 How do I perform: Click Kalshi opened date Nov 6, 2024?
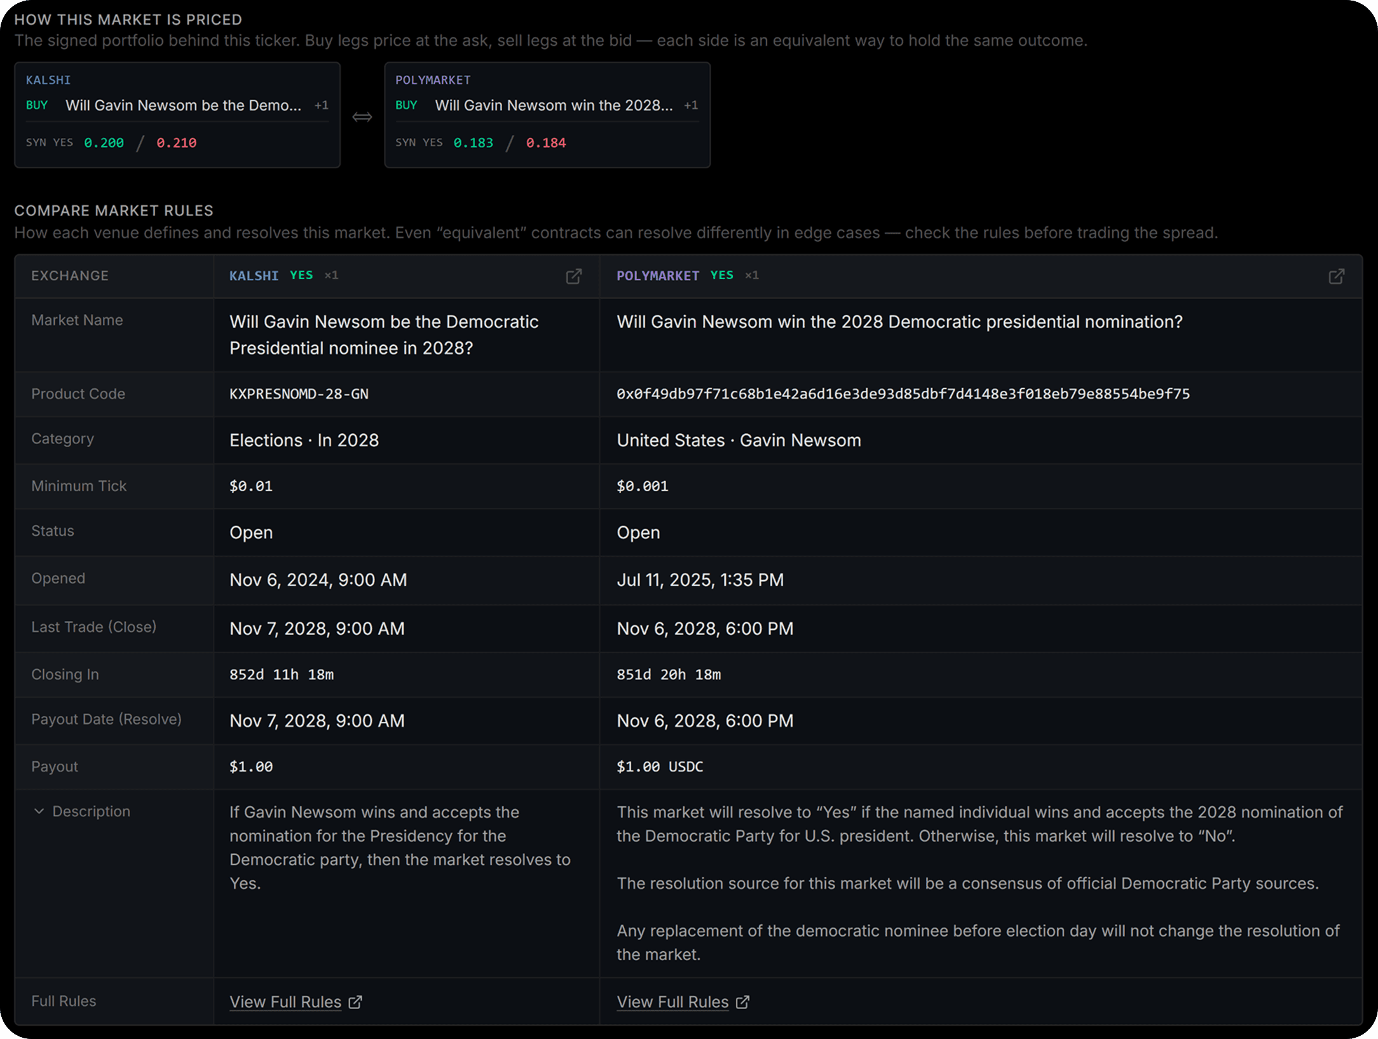[318, 580]
